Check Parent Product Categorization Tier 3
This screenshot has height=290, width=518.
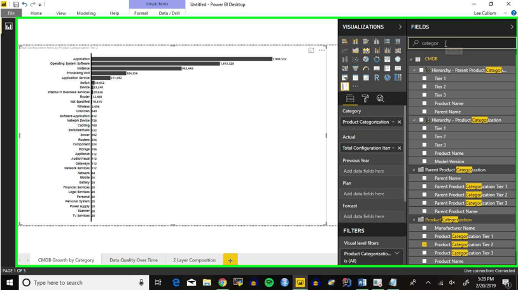pyautogui.click(x=424, y=202)
